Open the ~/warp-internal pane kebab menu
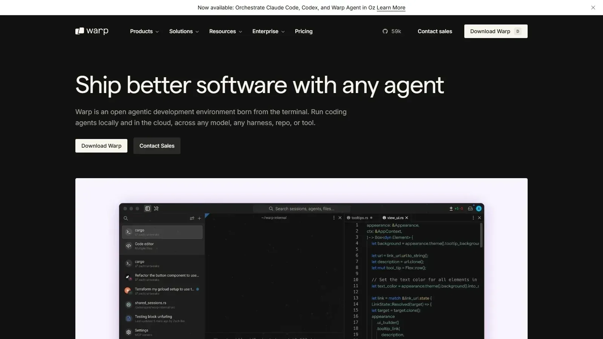Screen dimensions: 603x339 (x=334, y=218)
